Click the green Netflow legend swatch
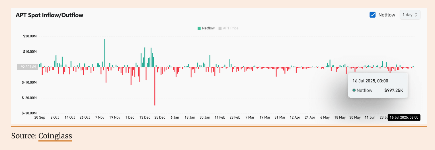Screen dimensions: 435x150 [199, 28]
